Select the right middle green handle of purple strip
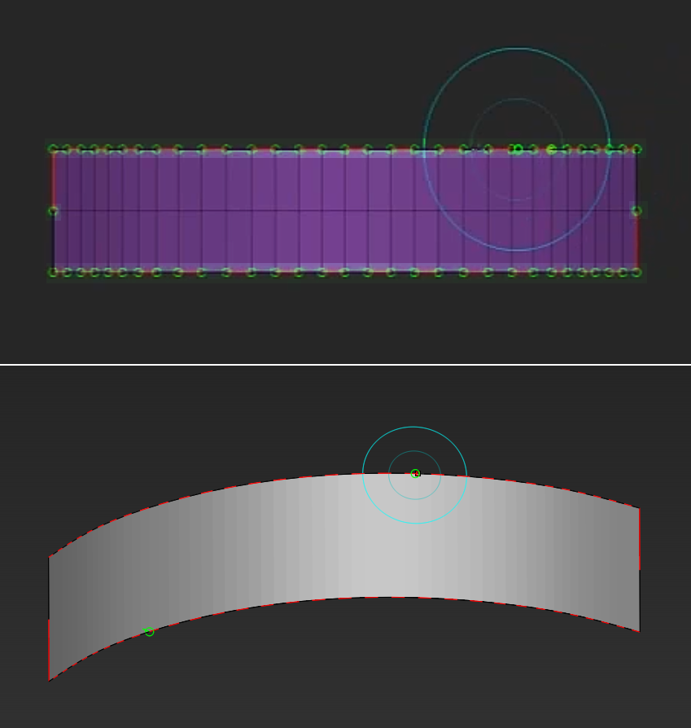This screenshot has height=728, width=691. pyautogui.click(x=636, y=211)
